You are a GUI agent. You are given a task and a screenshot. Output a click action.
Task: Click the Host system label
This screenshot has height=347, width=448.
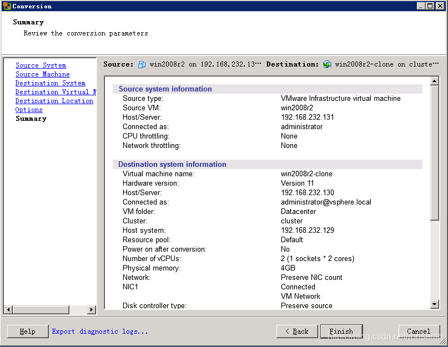click(x=144, y=230)
